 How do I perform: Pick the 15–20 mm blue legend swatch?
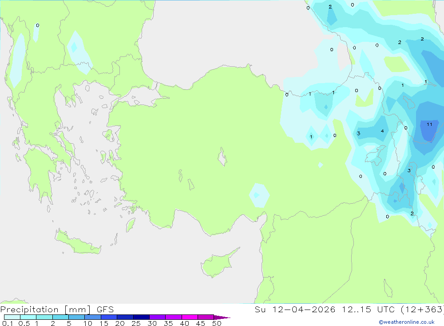pos(109,317)
